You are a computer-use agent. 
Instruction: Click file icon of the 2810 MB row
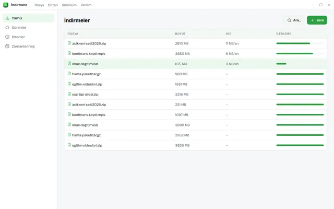click(x=69, y=43)
